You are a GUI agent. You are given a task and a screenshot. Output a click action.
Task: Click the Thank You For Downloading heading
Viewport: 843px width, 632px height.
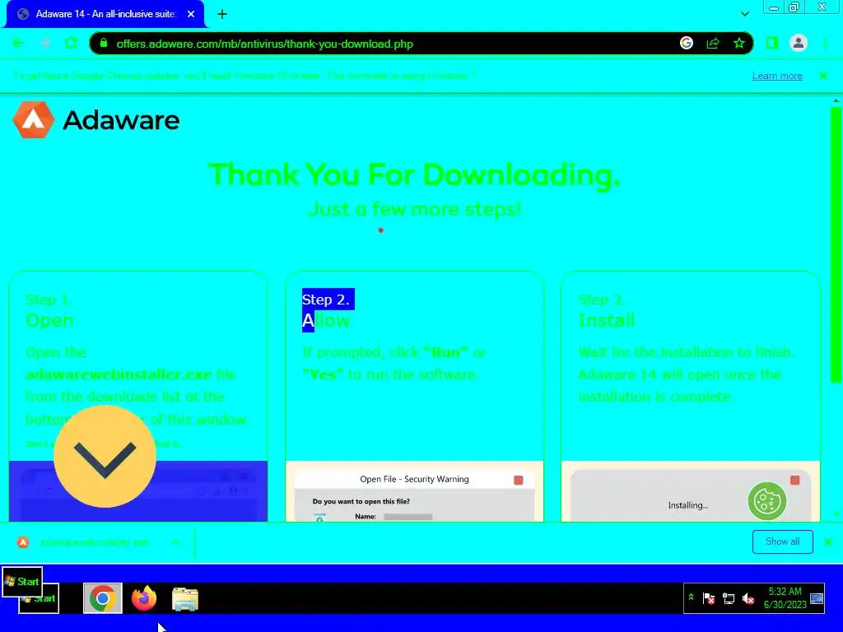tap(414, 174)
